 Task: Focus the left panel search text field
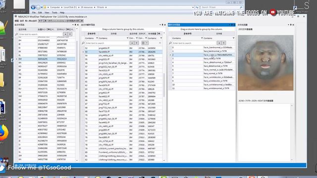click(x=41, y=34)
